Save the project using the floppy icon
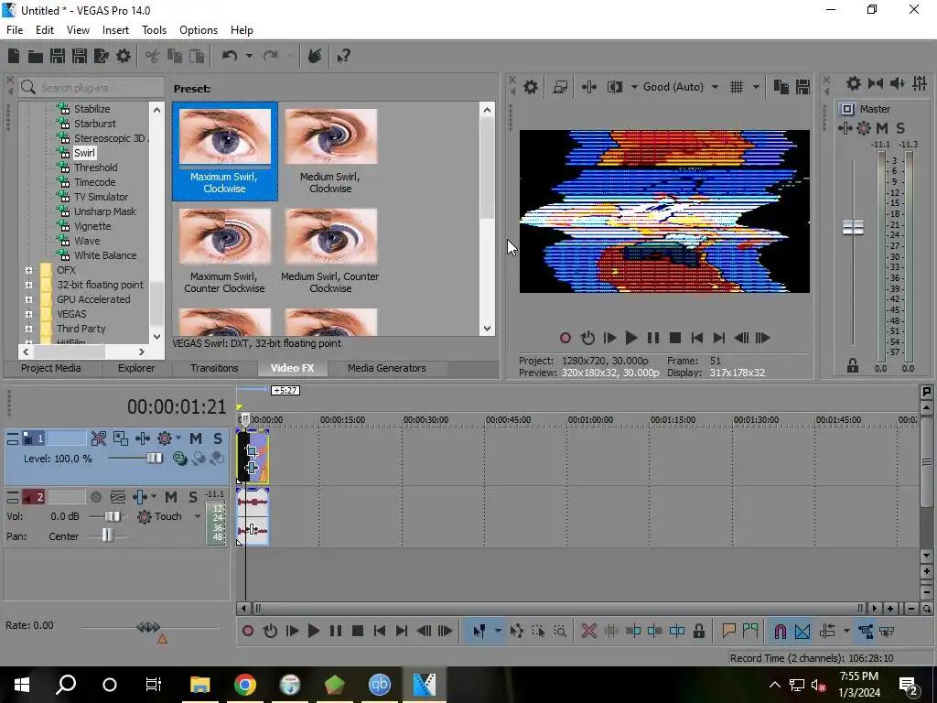Image resolution: width=937 pixels, height=703 pixels. [58, 56]
